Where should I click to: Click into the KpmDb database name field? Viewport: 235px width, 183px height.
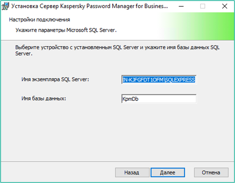point(159,99)
